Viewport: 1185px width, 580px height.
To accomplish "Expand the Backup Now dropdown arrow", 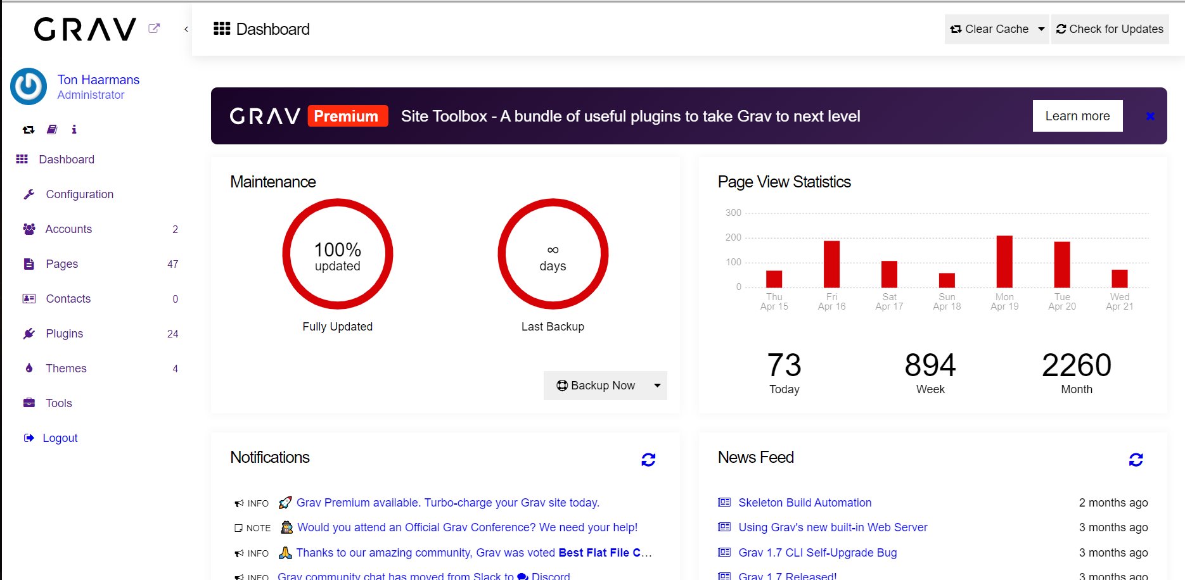I will click(x=657, y=386).
